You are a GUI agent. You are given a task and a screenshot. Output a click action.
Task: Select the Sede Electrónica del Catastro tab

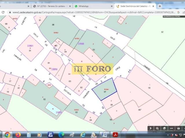coord(135,6)
